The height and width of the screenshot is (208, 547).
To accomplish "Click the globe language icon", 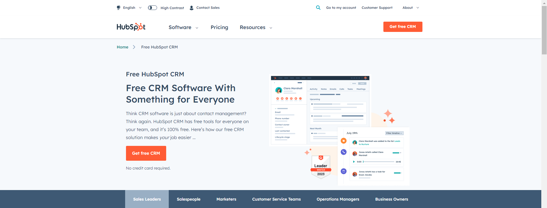I will coord(119,8).
